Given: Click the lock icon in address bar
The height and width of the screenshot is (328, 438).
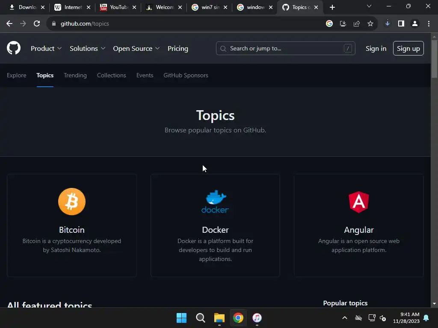Looking at the screenshot, I should [x=54, y=24].
